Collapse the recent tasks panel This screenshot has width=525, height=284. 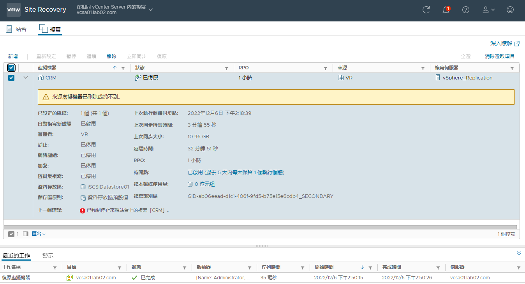click(519, 253)
